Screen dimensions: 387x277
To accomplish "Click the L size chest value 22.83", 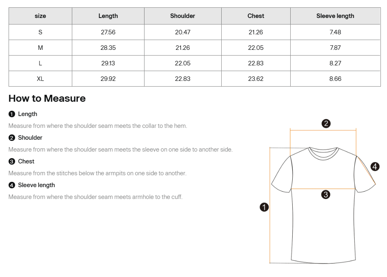I will pos(256,63).
